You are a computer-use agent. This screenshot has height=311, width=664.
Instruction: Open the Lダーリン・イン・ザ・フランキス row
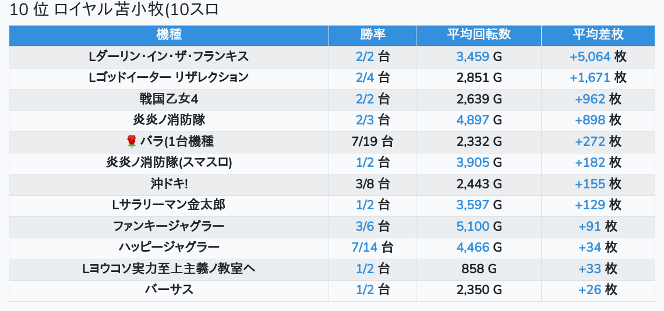pos(169,56)
